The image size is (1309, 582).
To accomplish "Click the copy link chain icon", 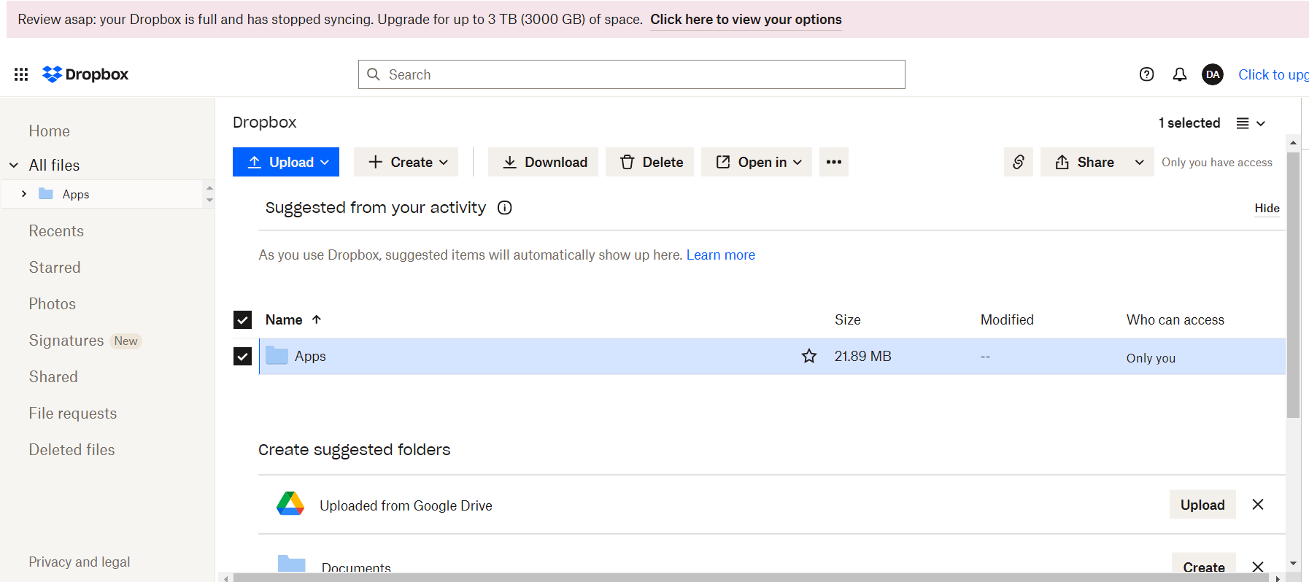I will (1018, 162).
